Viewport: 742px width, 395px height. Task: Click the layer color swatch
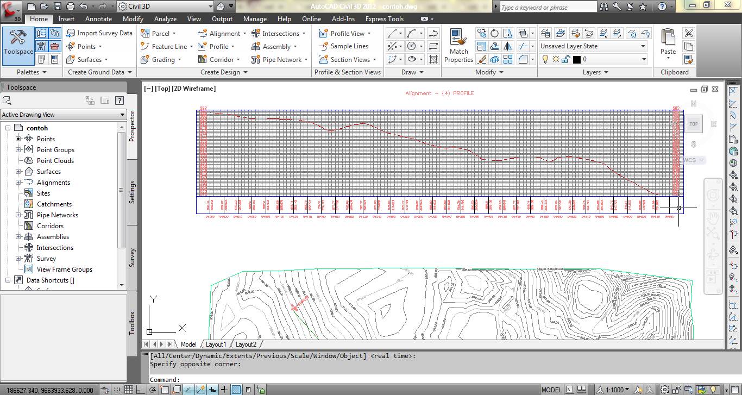click(577, 59)
